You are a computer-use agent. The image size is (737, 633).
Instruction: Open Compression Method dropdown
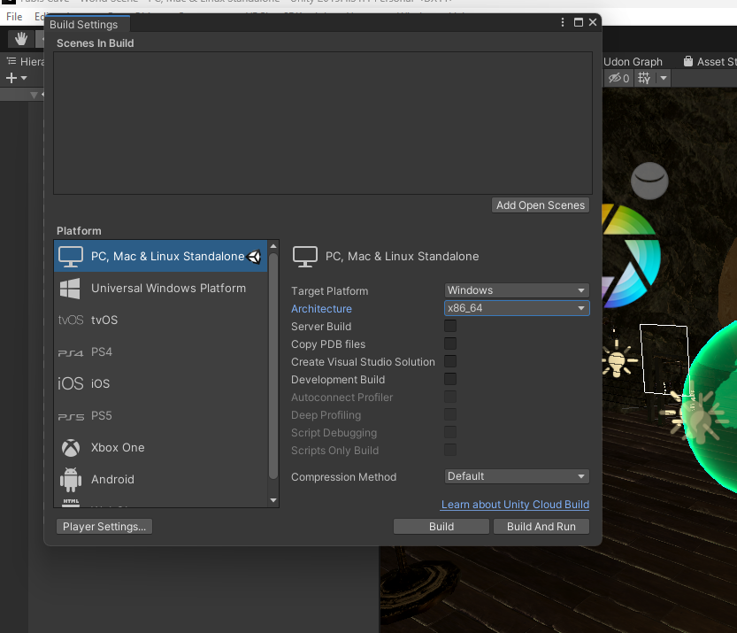pos(517,476)
